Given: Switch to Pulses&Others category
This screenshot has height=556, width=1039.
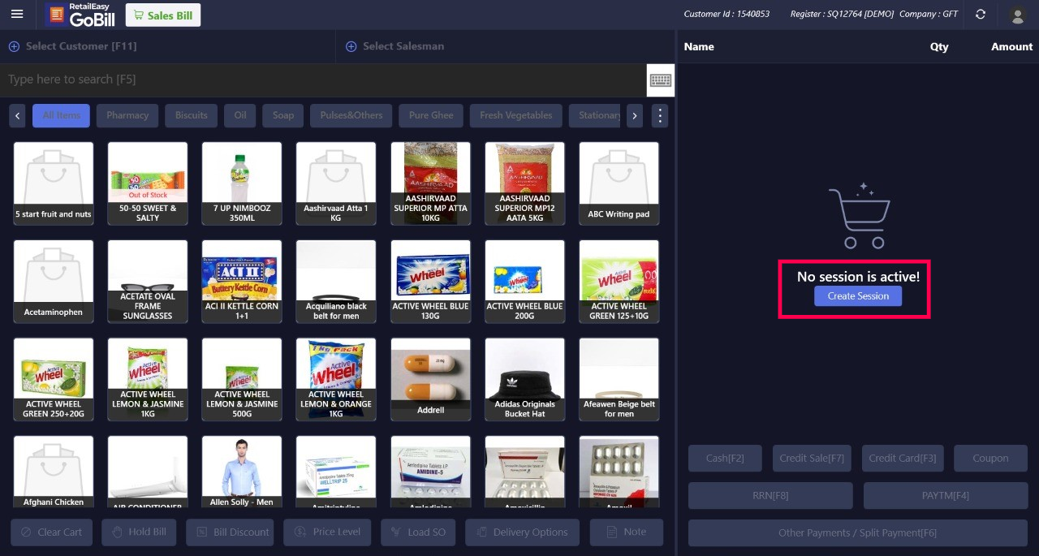Looking at the screenshot, I should click(x=351, y=115).
